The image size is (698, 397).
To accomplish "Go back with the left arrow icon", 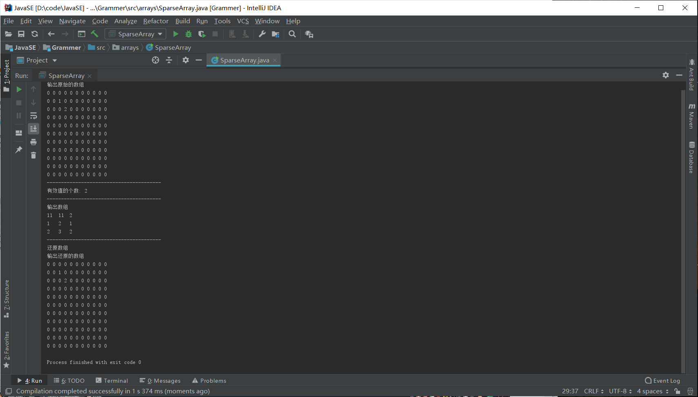I will point(51,34).
